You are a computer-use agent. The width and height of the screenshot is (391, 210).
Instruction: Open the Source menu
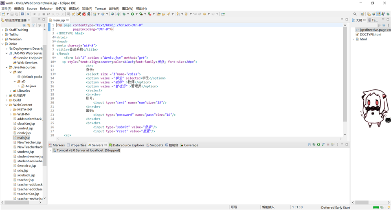[x=32, y=9]
